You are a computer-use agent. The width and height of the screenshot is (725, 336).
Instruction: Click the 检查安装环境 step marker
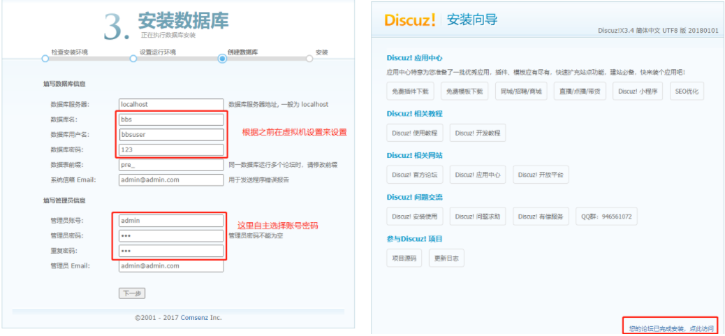click(x=45, y=59)
